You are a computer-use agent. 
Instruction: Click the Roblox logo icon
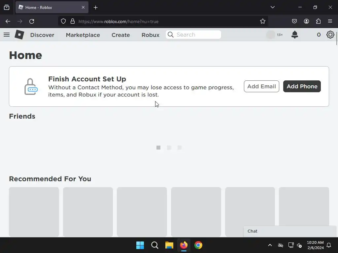tap(19, 35)
